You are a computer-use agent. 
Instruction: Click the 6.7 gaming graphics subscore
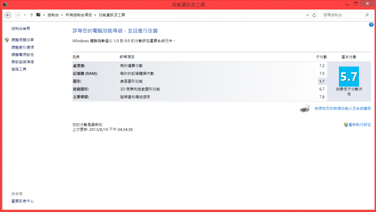[322, 89]
